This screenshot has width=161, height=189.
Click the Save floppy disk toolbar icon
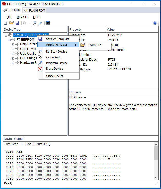(17, 23)
